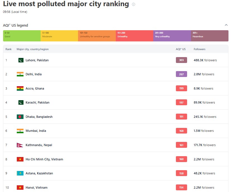
Task: Open Mumbai, India ranking entry
Action: [x=36, y=131]
